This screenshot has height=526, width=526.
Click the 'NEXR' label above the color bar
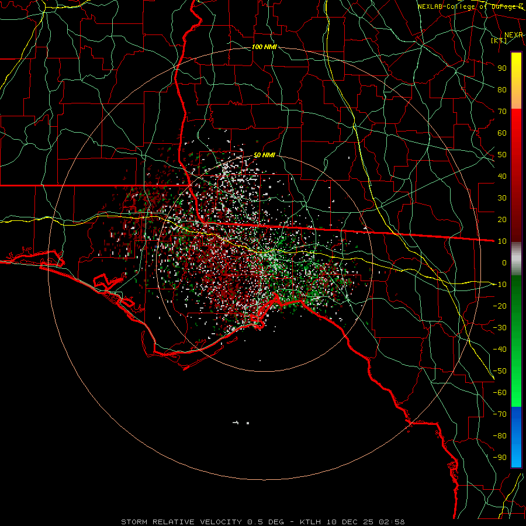pyautogui.click(x=514, y=35)
